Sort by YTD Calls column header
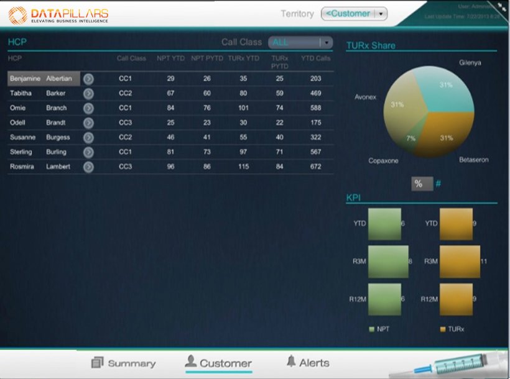Image resolution: width=510 pixels, height=379 pixels. [x=315, y=58]
